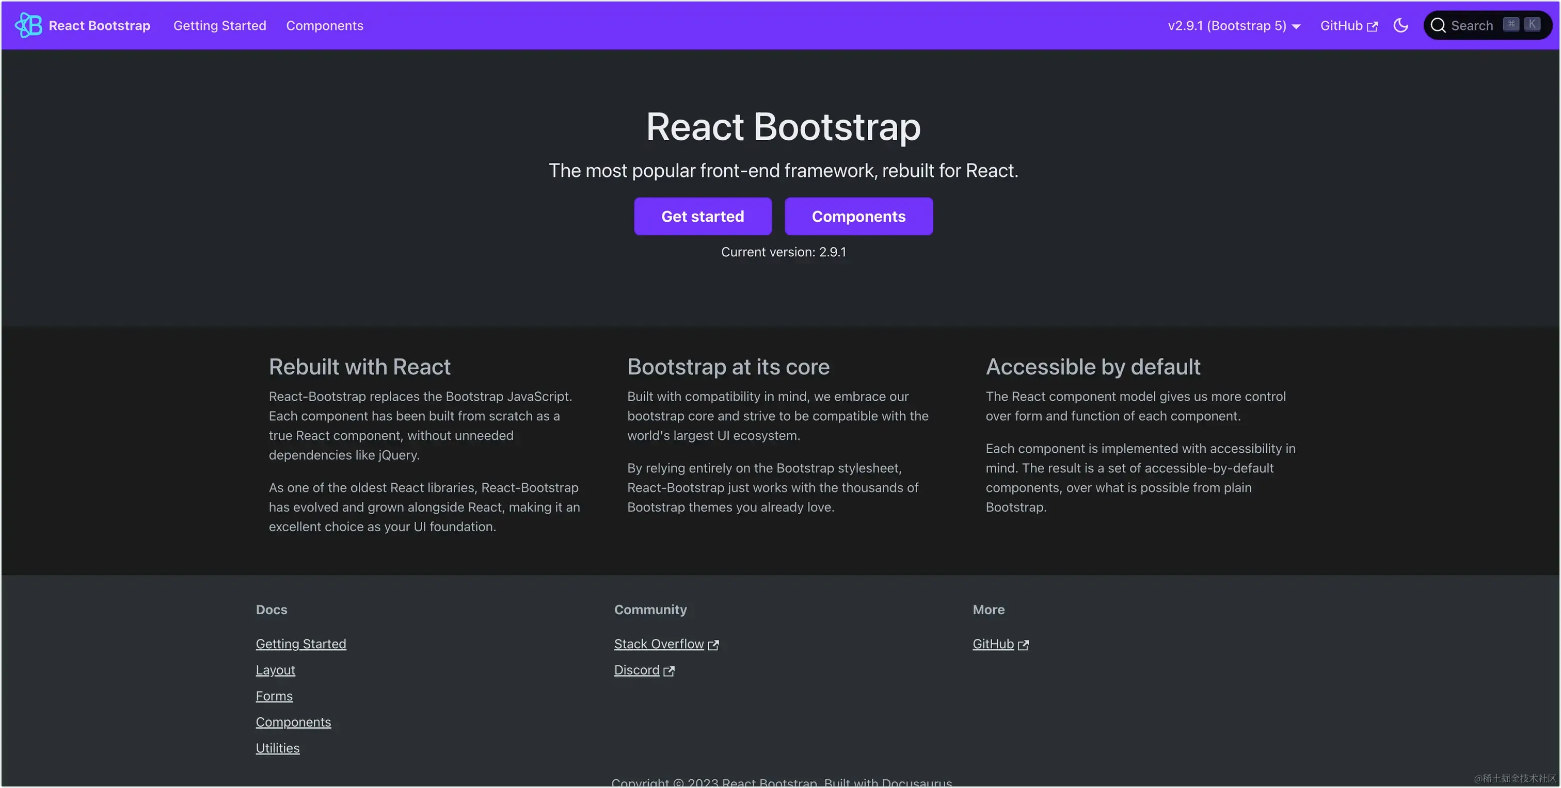This screenshot has height=788, width=1561.
Task: Click the 'Current version: 2.9.1' text
Action: [x=783, y=252]
